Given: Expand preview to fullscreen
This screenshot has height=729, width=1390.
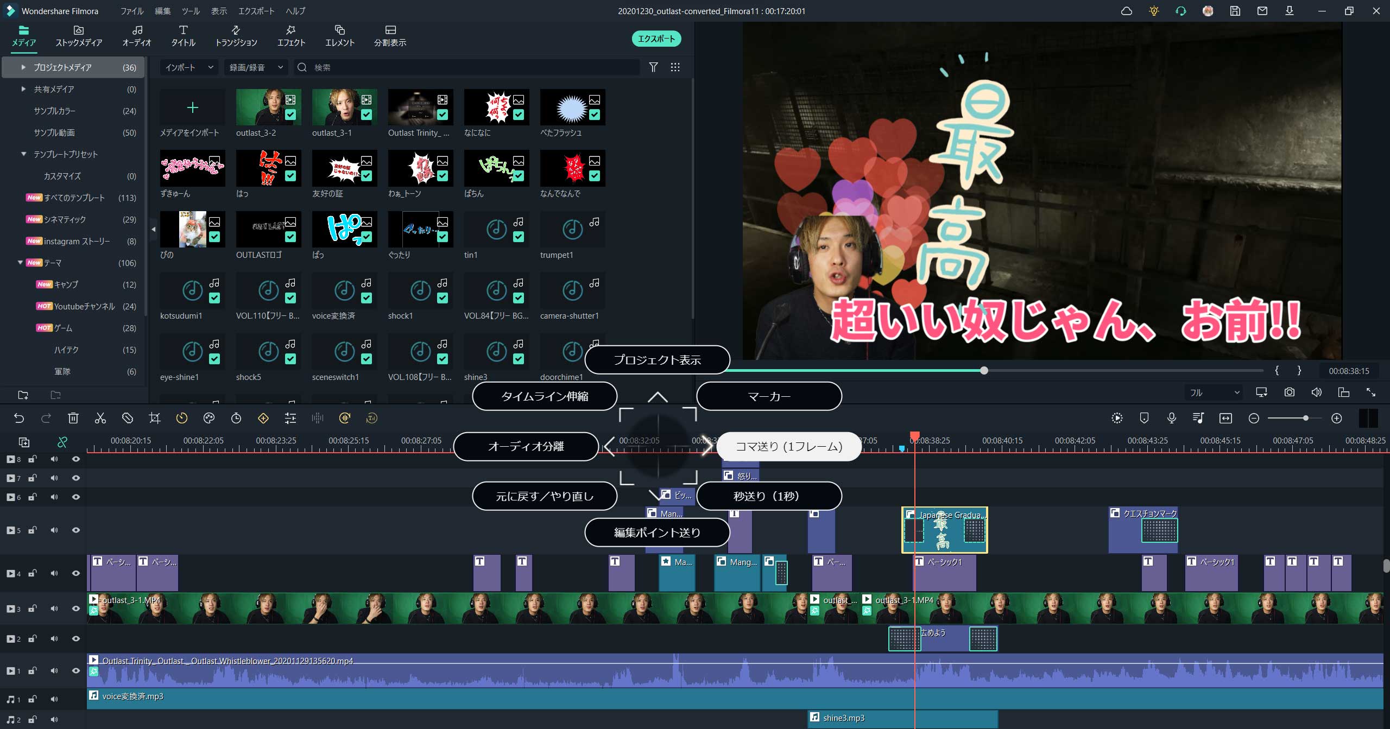Looking at the screenshot, I should coord(1371,392).
